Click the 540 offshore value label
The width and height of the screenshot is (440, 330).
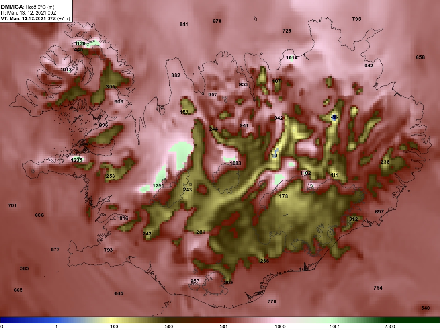point(425,308)
